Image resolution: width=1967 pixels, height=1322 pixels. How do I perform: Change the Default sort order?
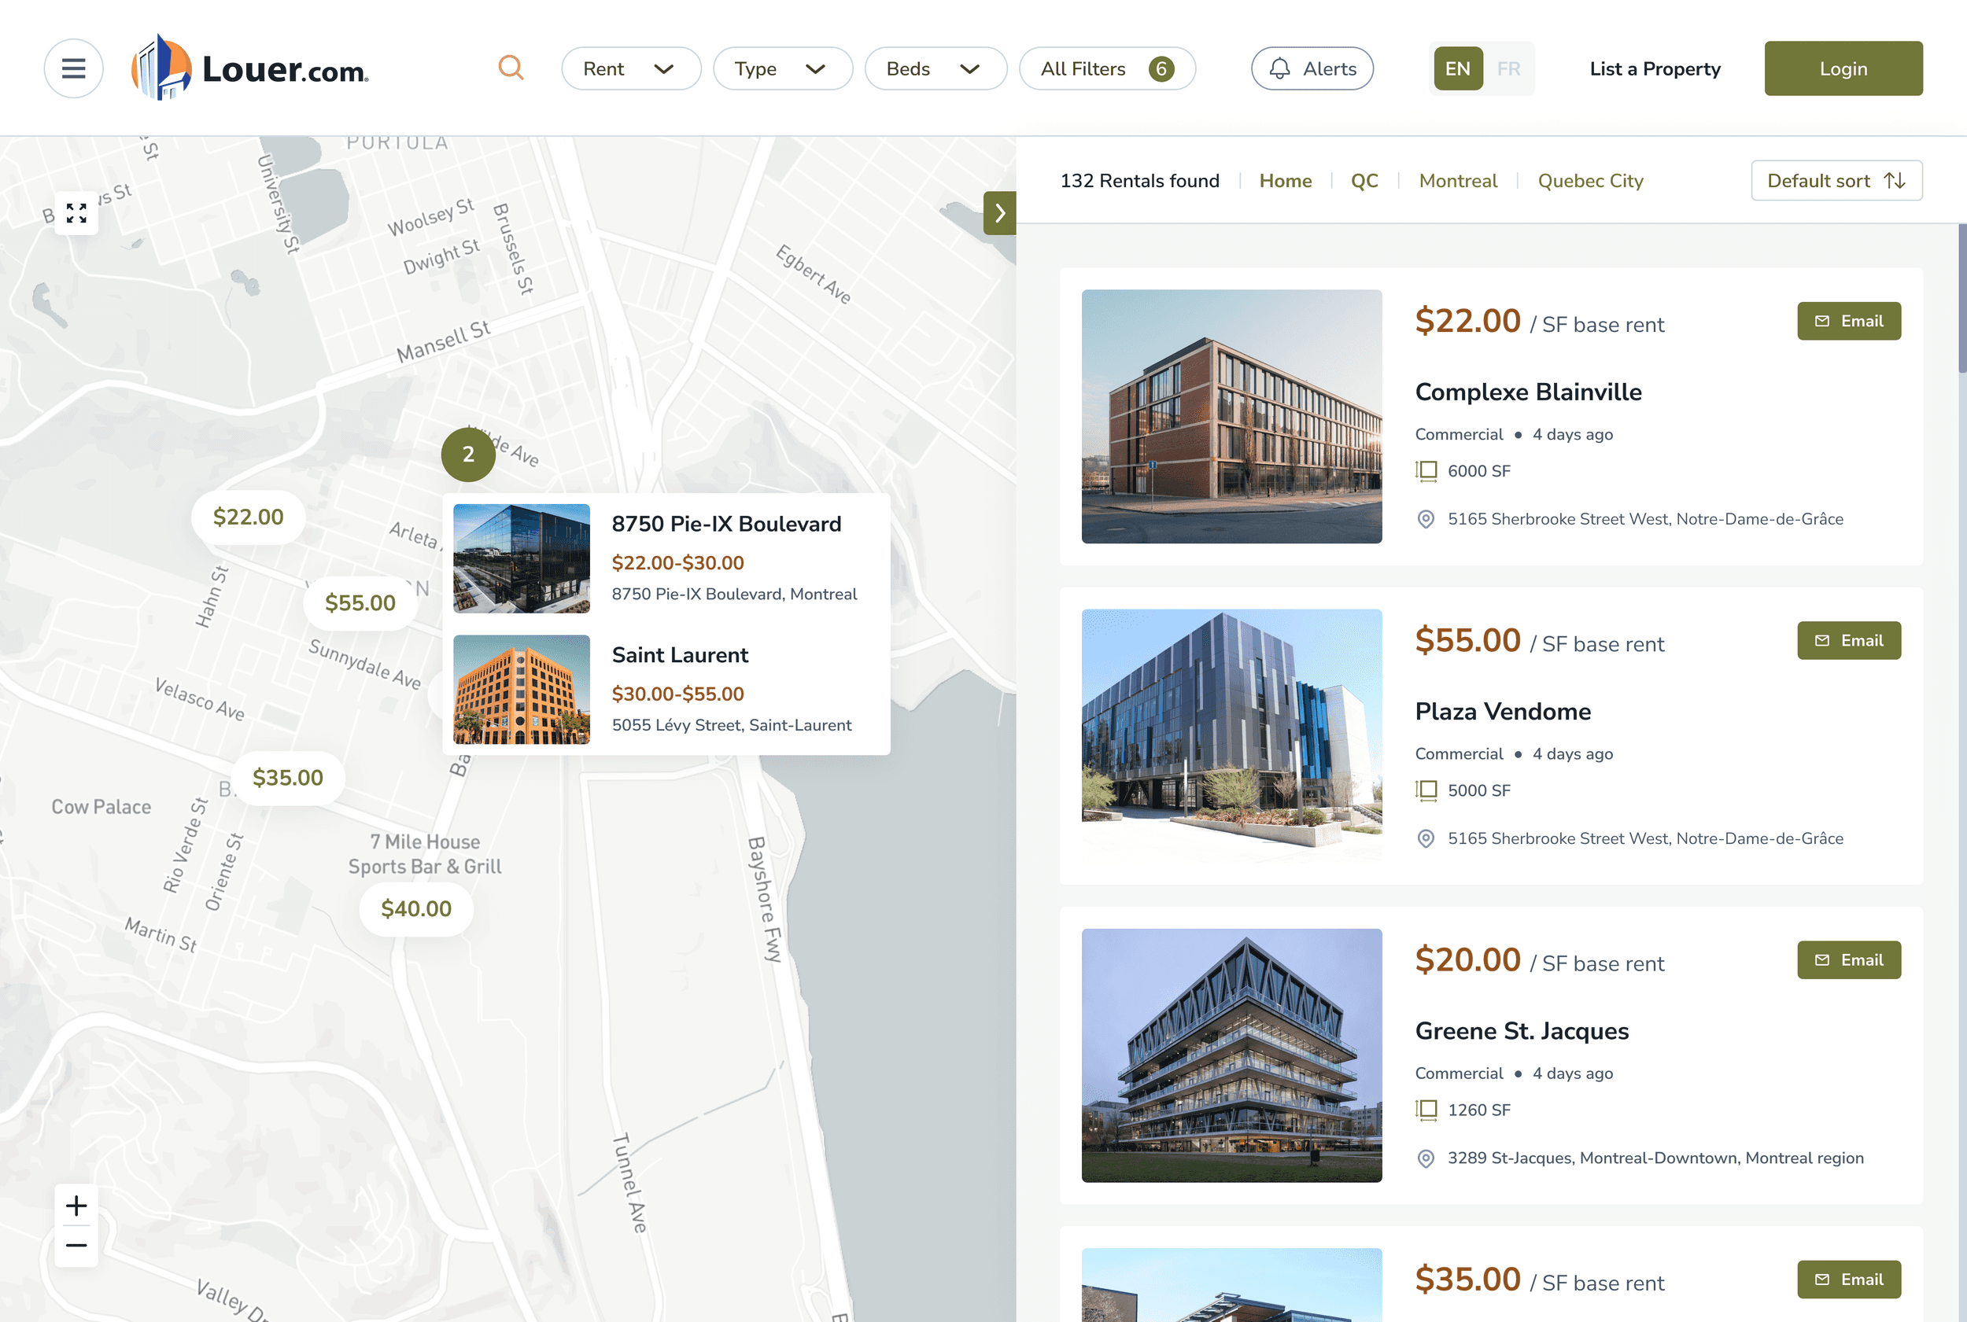pos(1836,180)
